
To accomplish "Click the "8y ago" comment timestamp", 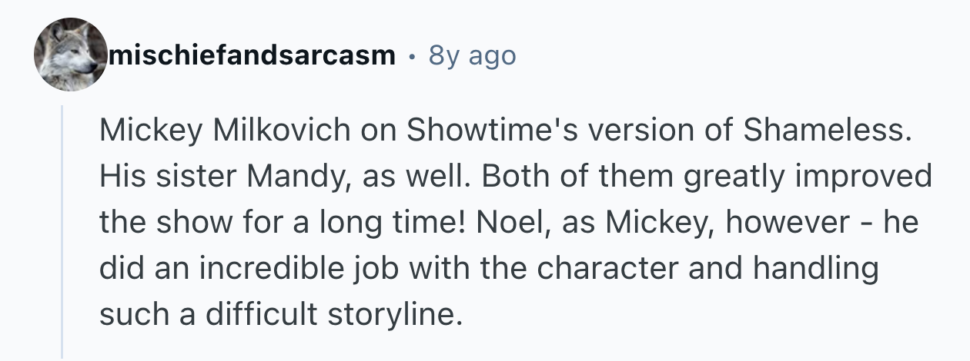I will coord(472,55).
